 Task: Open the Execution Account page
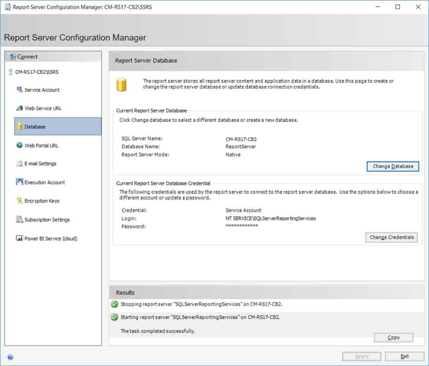[x=45, y=183]
